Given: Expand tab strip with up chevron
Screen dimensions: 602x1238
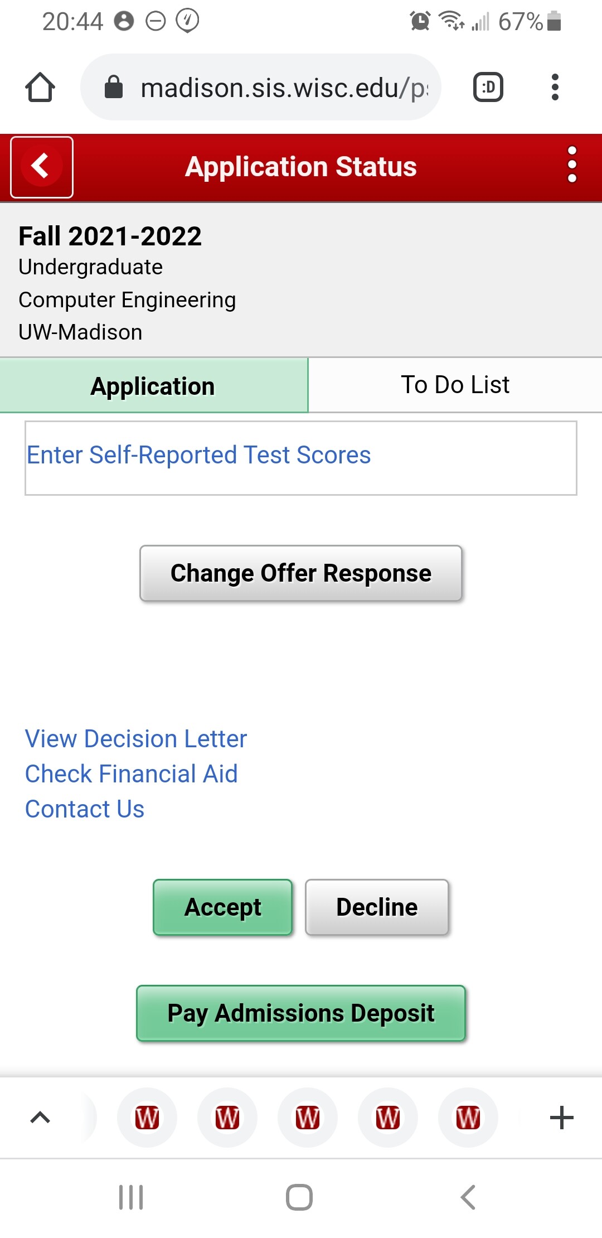Looking at the screenshot, I should click(x=40, y=1118).
